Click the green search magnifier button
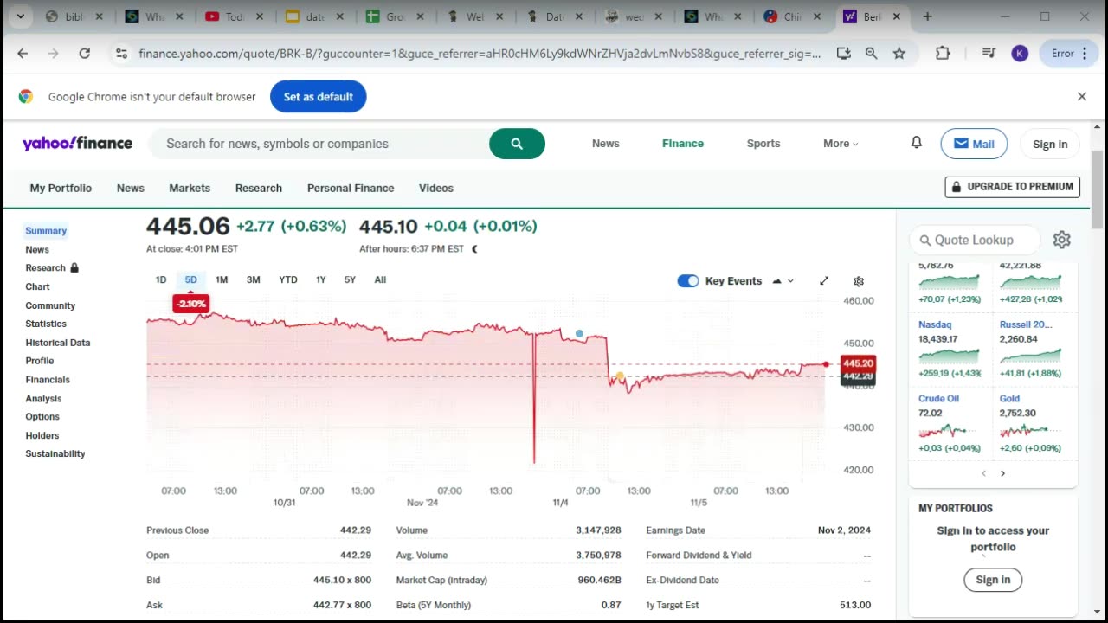The height and width of the screenshot is (623, 1108). pos(517,144)
